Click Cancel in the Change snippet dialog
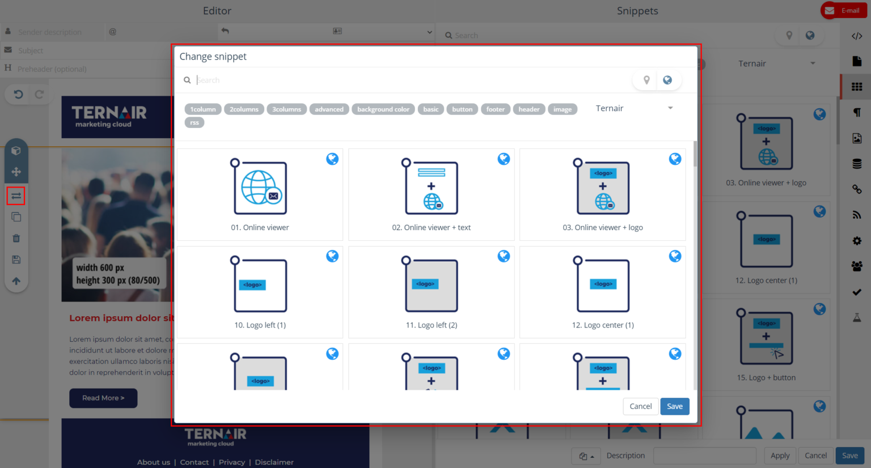This screenshot has width=871, height=468. pos(641,406)
